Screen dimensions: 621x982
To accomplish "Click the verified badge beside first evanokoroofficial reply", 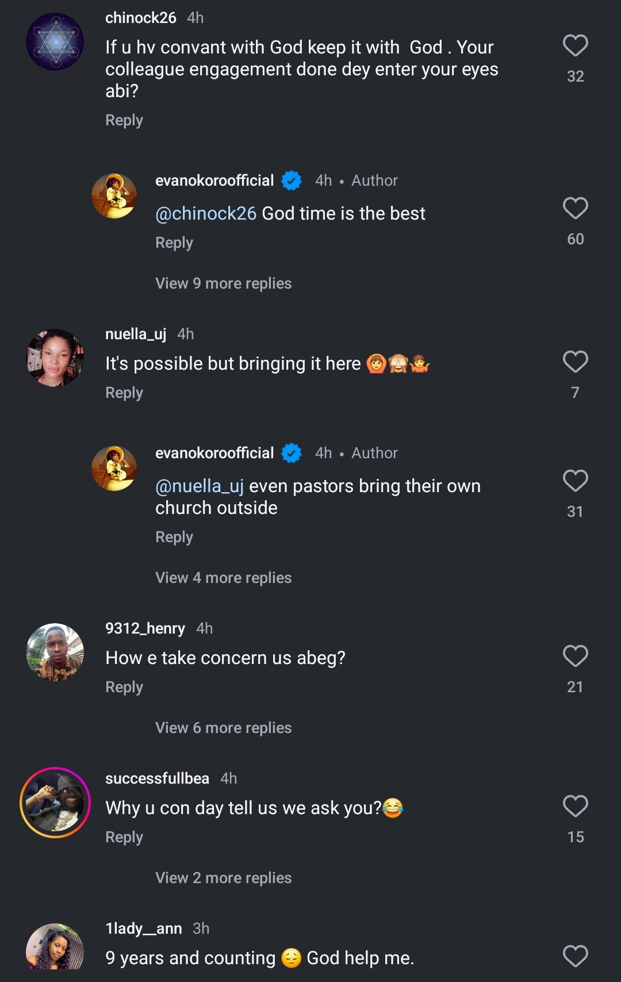I will click(292, 181).
